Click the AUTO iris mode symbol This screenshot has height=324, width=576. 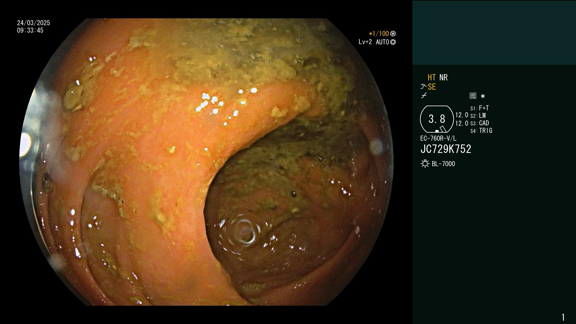point(393,42)
